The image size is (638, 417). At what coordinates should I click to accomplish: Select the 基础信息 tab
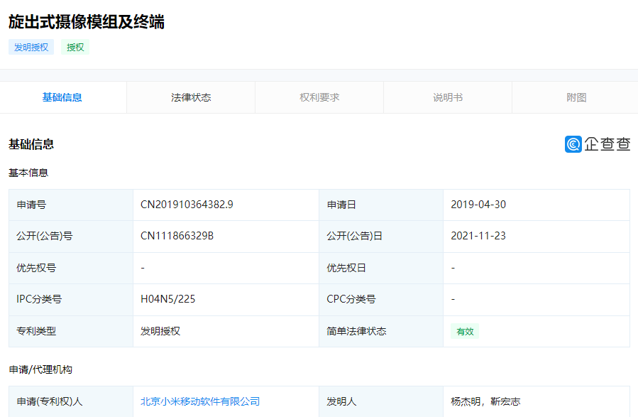(x=62, y=97)
